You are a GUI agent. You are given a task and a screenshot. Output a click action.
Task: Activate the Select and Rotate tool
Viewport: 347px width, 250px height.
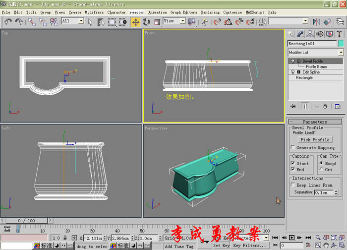(x=146, y=22)
